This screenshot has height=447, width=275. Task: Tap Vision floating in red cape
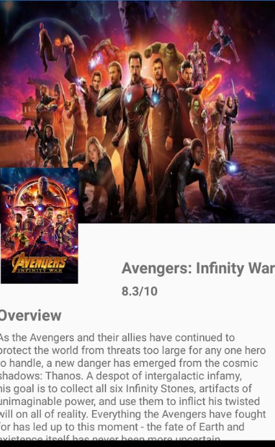[46, 47]
